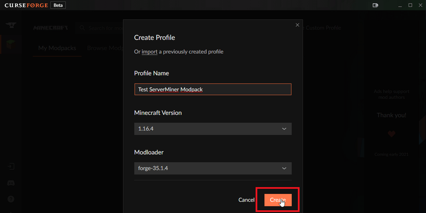Cancel the profile creation
426x213 pixels.
pyautogui.click(x=246, y=200)
